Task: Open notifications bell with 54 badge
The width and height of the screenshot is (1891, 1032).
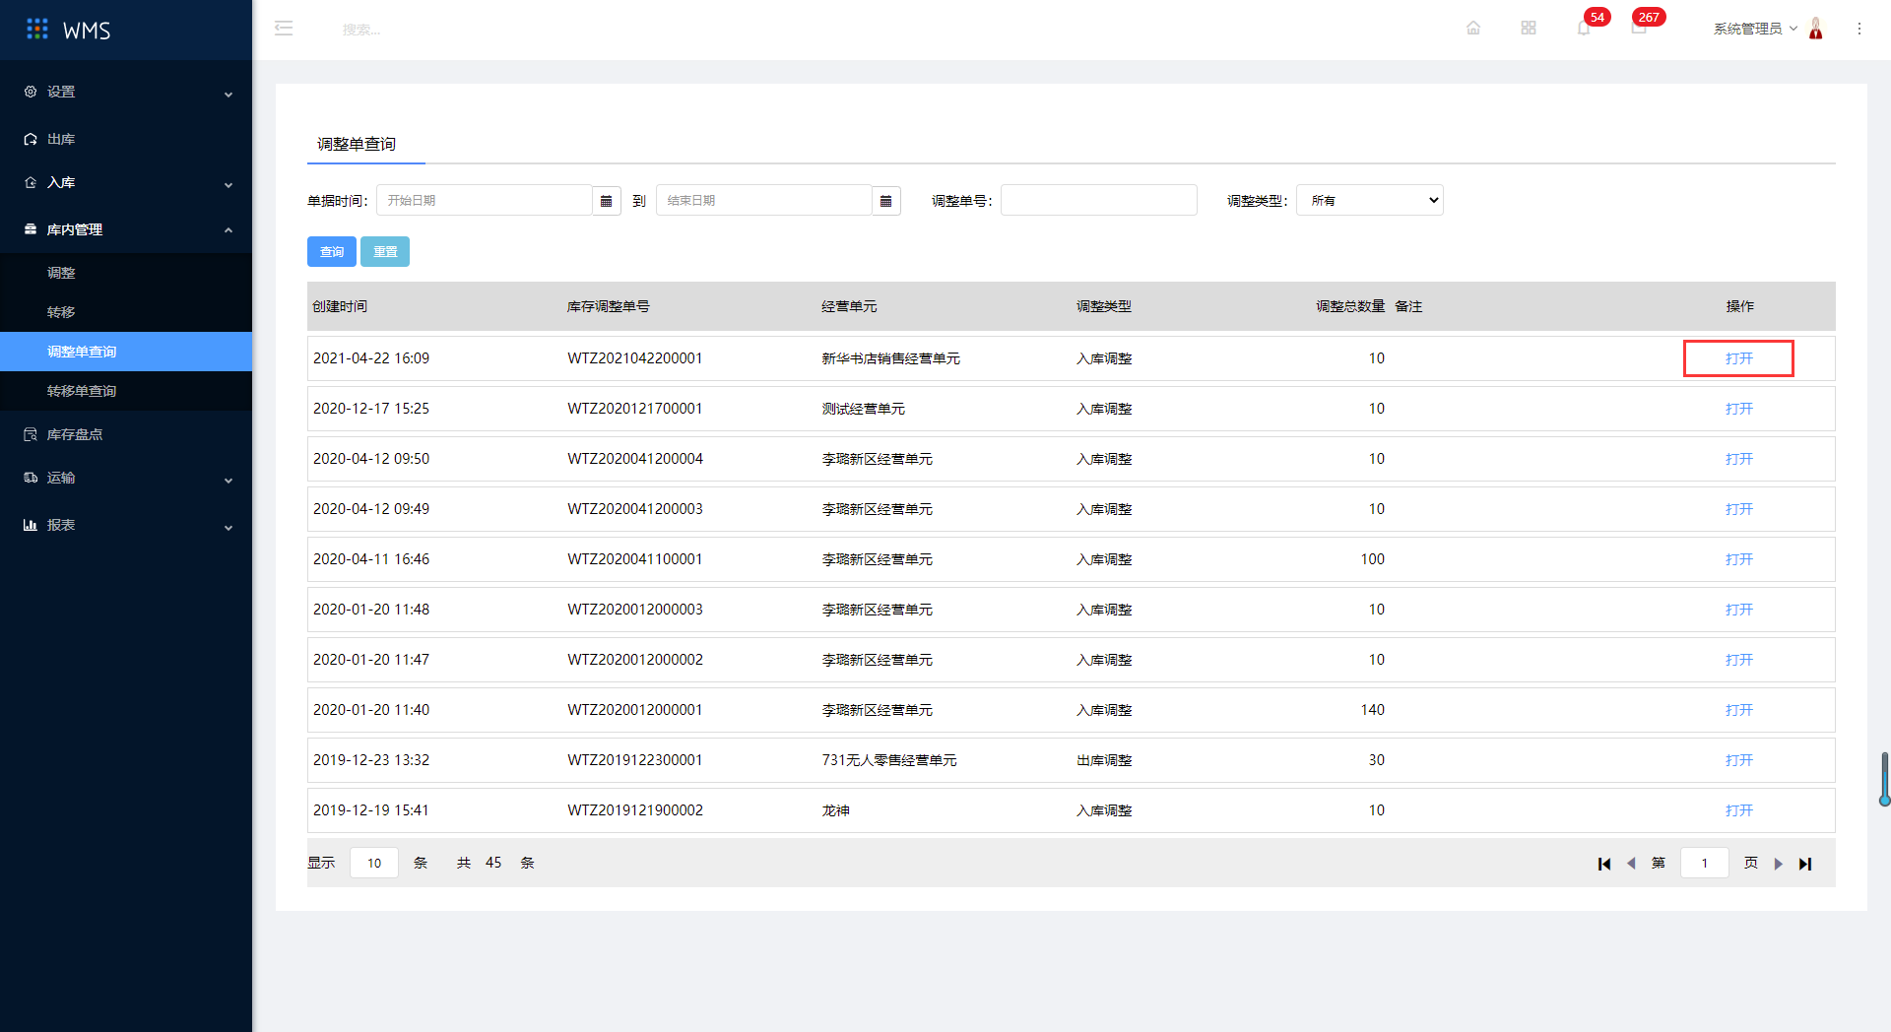Action: (1584, 29)
